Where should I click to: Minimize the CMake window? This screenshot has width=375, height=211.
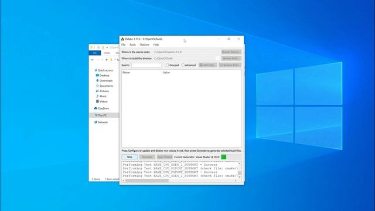click(219, 39)
